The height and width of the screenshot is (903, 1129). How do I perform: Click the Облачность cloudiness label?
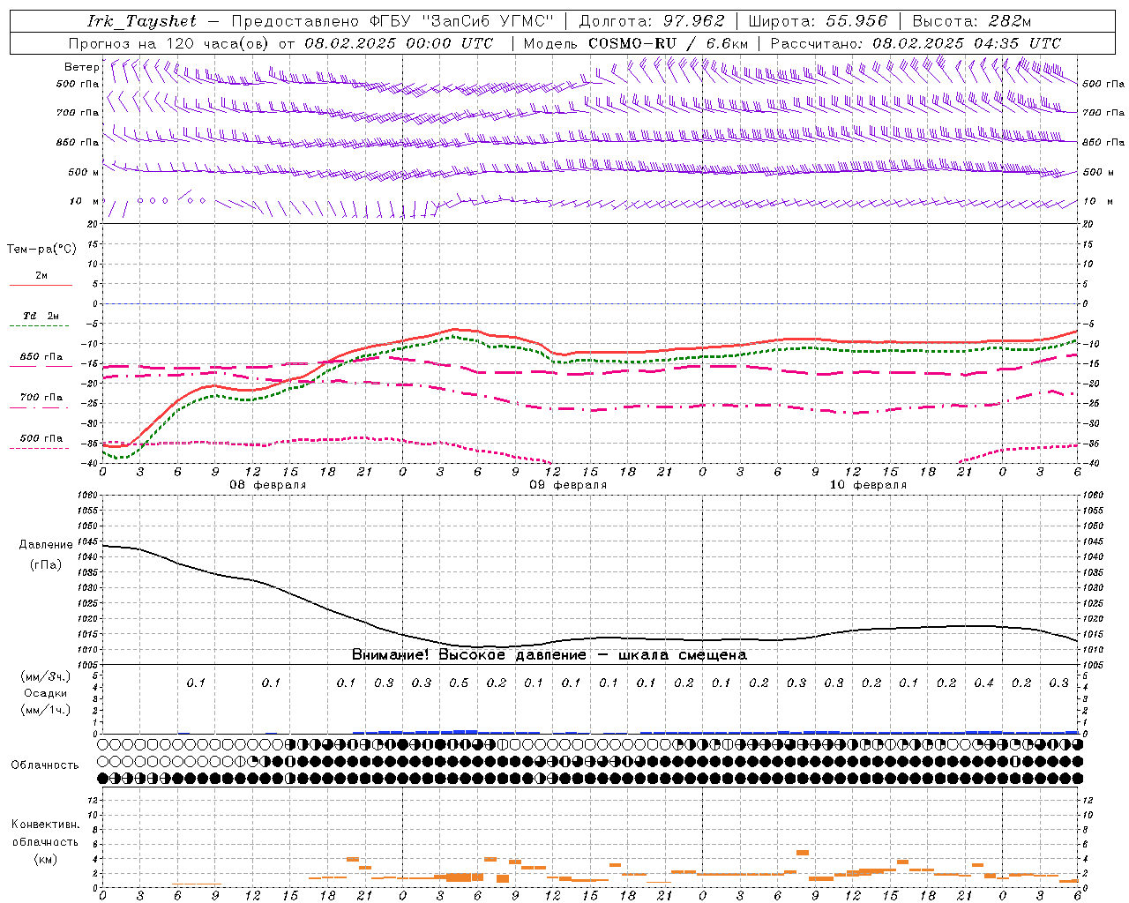coord(45,765)
